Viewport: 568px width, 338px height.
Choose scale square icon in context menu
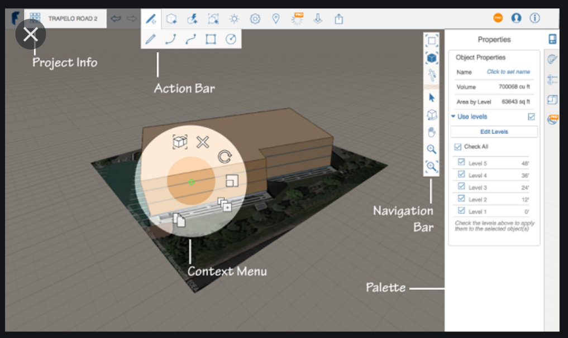tap(232, 181)
